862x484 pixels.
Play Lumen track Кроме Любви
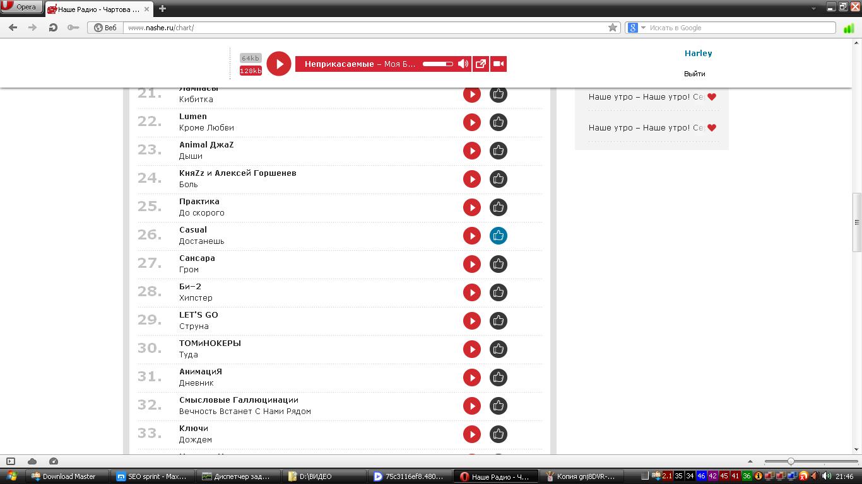[472, 122]
